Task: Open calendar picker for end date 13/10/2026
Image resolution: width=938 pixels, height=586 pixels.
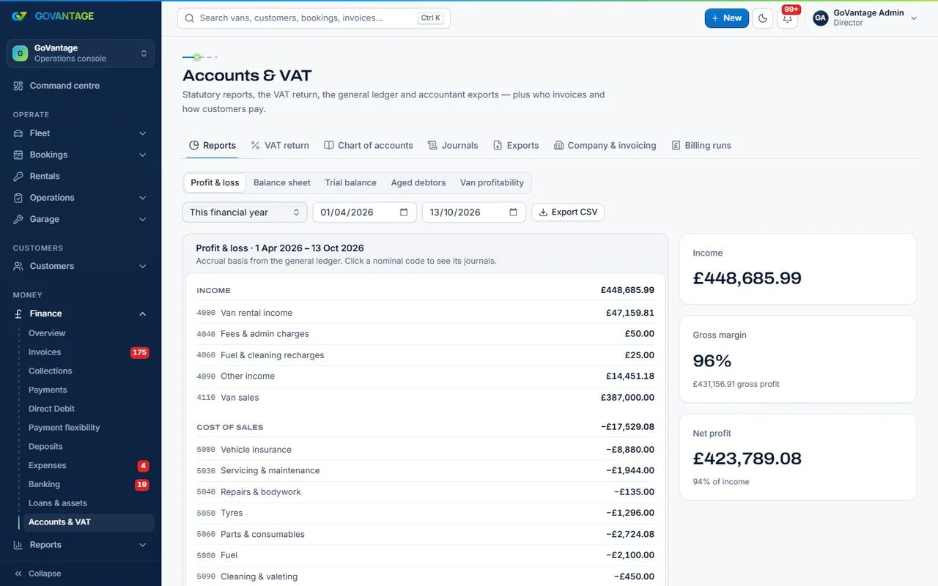Action: tap(513, 212)
